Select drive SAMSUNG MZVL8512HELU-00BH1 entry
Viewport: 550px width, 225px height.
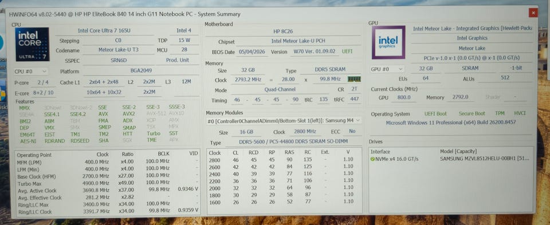pos(485,159)
